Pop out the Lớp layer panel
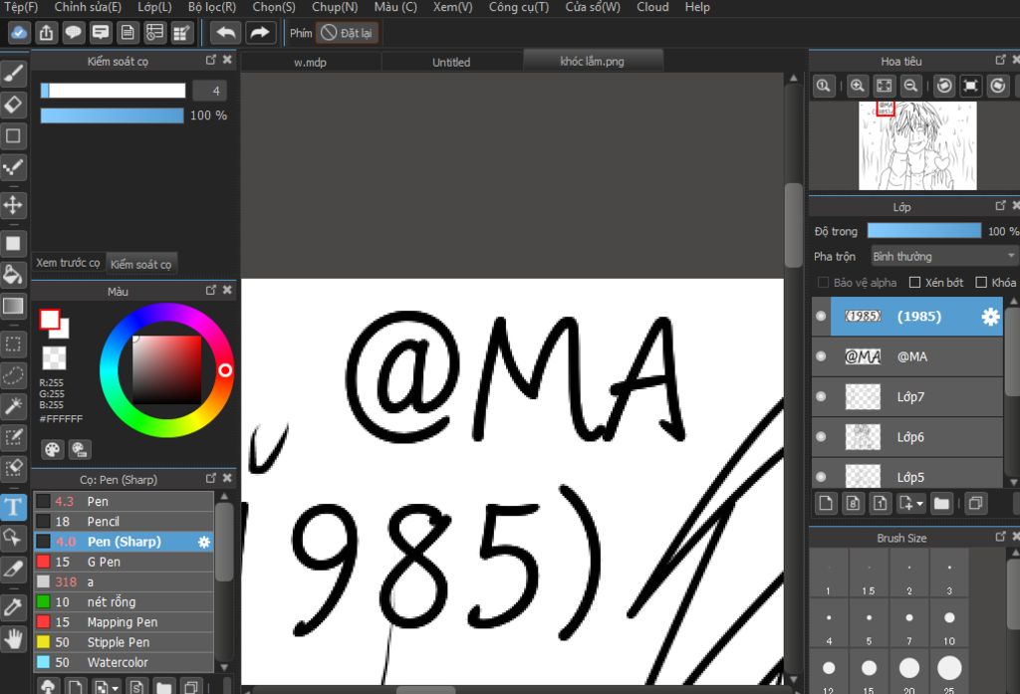This screenshot has width=1020, height=694. pos(1000,205)
